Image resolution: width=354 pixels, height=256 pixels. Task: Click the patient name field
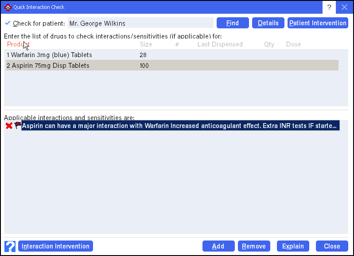140,23
